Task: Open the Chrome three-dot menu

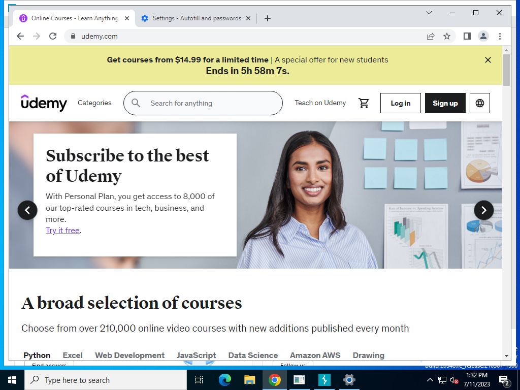Action: point(500,36)
